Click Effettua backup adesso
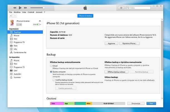Image resolution: width=170 pixels, height=112 pixels. click(x=116, y=72)
